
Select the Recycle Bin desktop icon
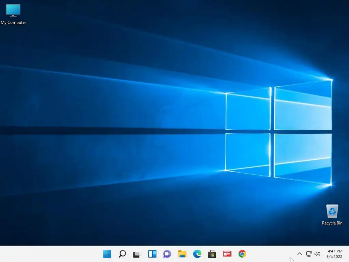(x=332, y=214)
